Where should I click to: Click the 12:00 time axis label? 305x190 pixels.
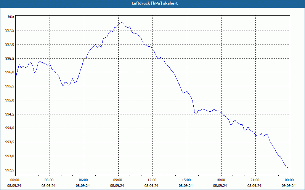point(152,180)
